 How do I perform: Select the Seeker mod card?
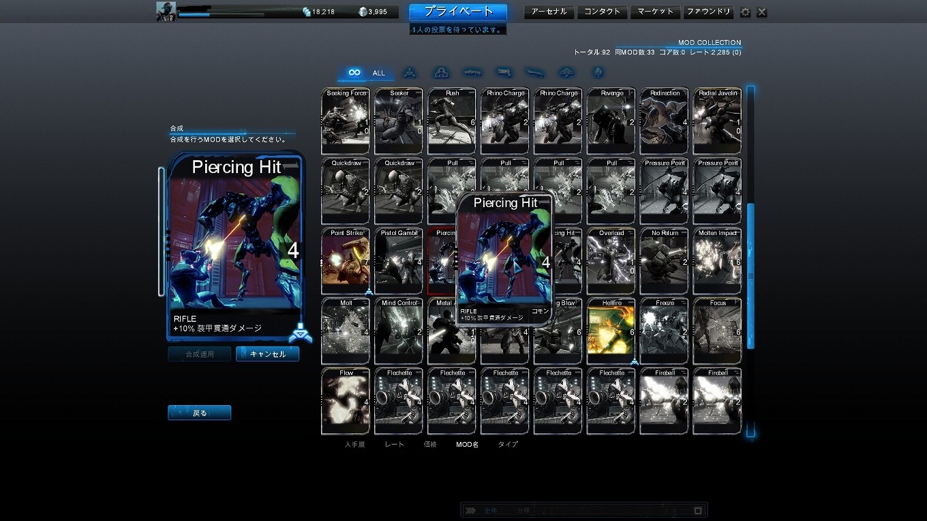(x=399, y=121)
